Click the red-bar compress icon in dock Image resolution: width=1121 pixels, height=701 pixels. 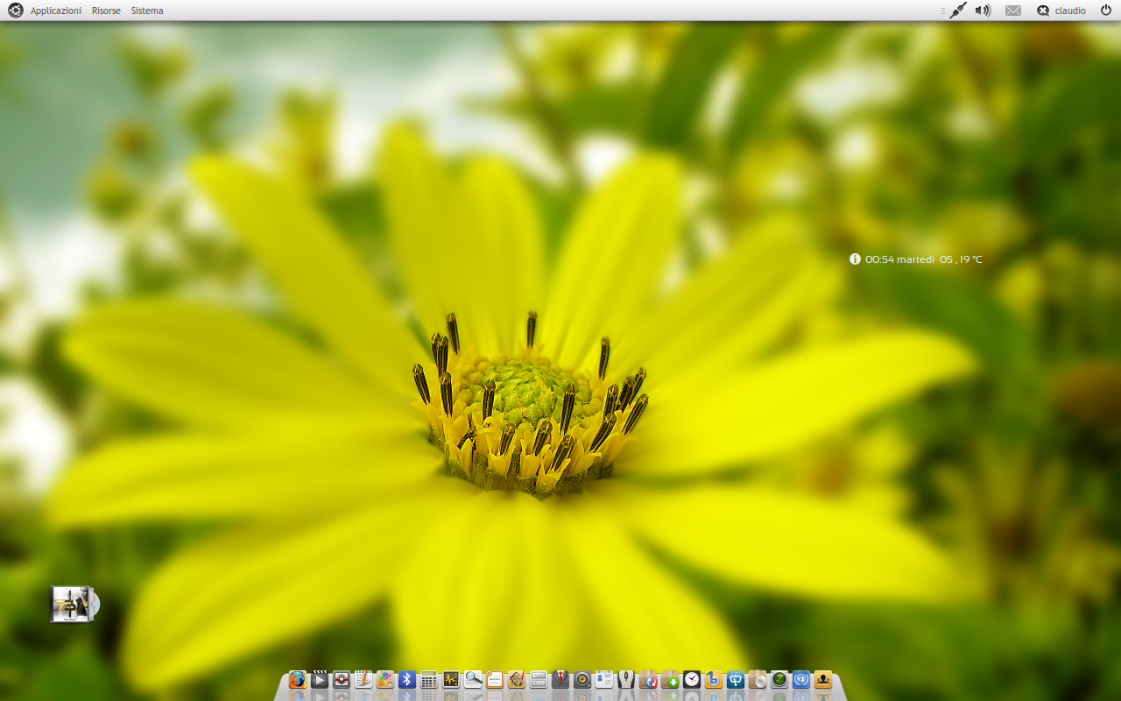(342, 680)
